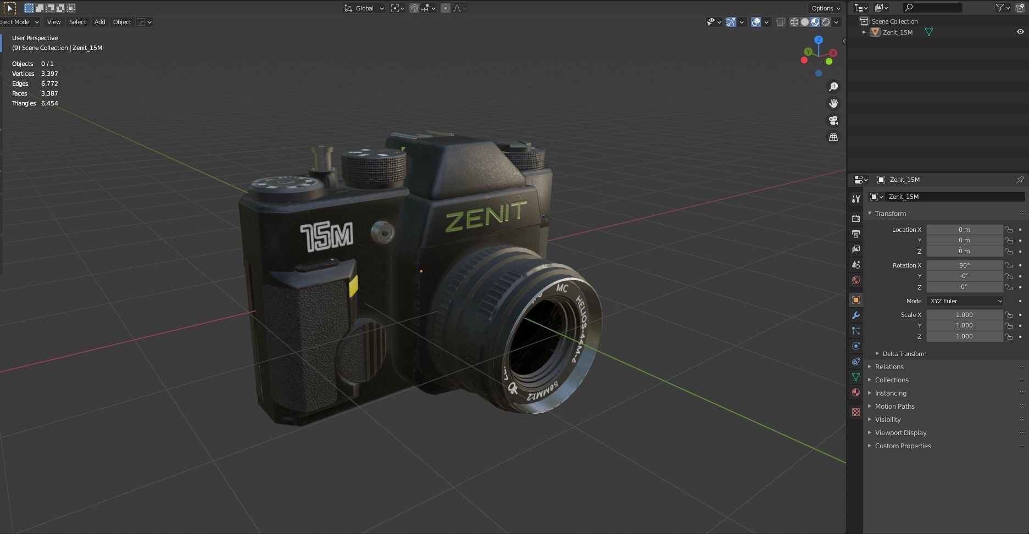Open the viewport shading options dropdown arrow
This screenshot has height=534, width=1029.
pos(836,22)
